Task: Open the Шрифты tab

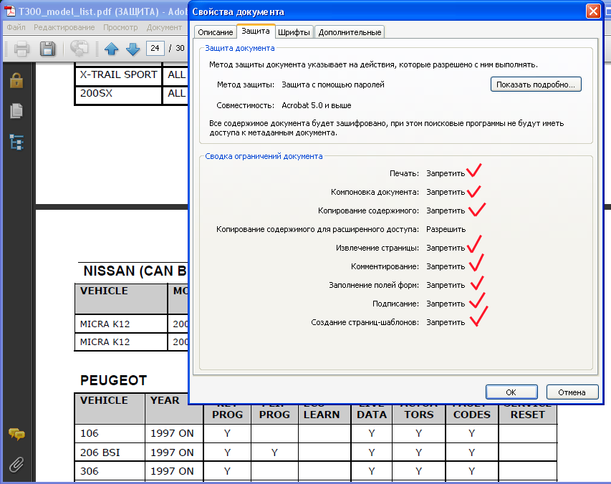Action: pos(294,32)
